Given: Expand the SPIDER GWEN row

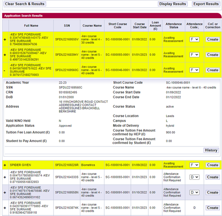Looking at the screenshot, I should 5,165.
